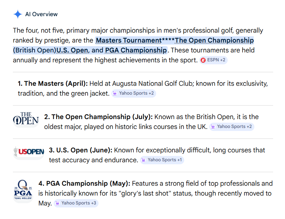Click Yahoo icon beside PGA Championship description
This screenshot has height=219, width=285.
click(57, 203)
